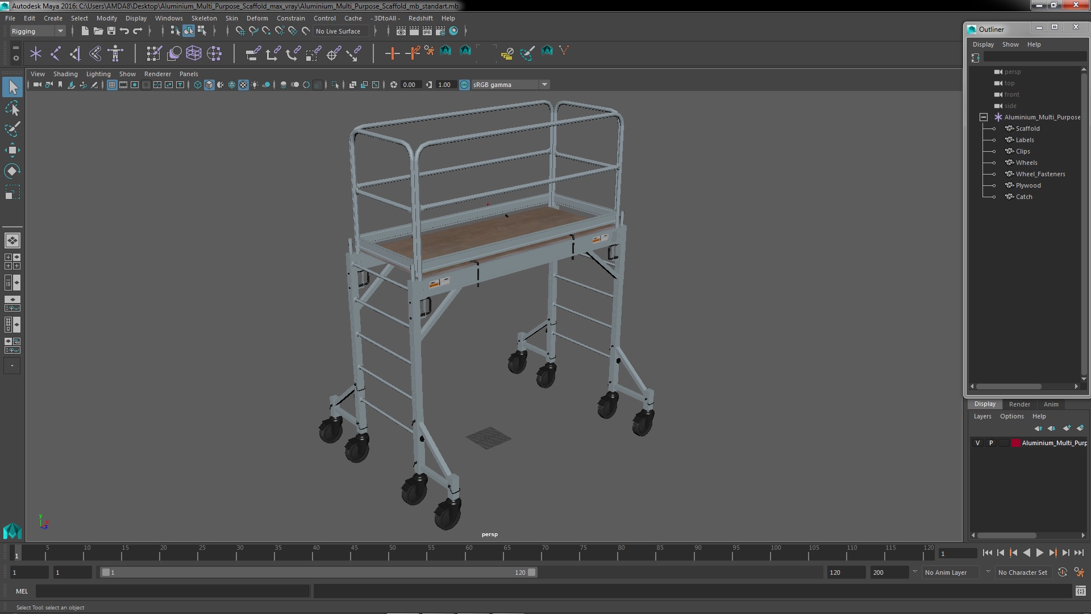Activate the Rotate tool
This screenshot has width=1091, height=614.
13,171
